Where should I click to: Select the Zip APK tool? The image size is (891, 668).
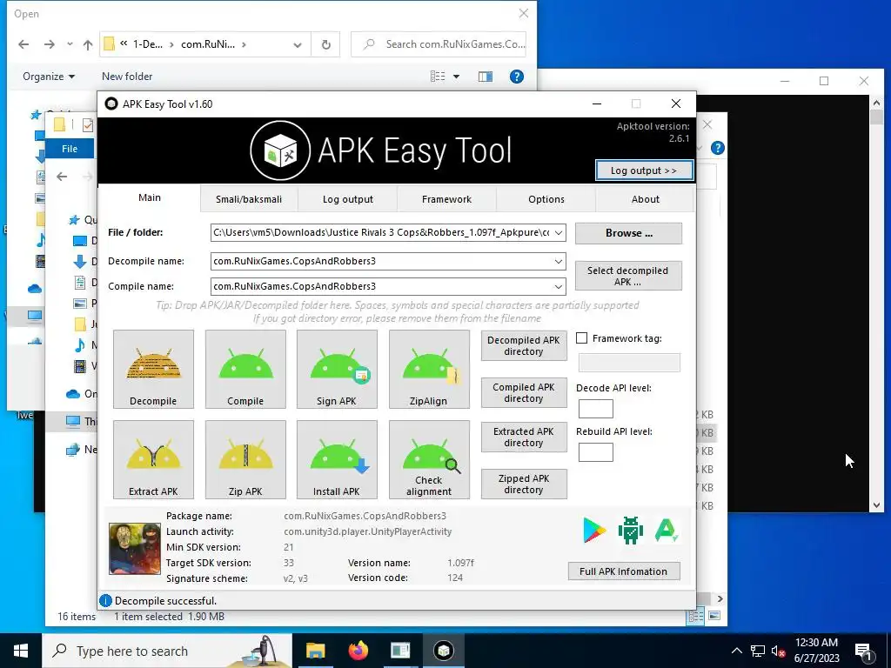tap(245, 459)
